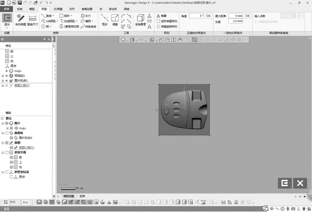Image resolution: width=312 pixels, height=212 pixels.
Task: Toggle visibility box for muju in model tree
Action: (12, 128)
